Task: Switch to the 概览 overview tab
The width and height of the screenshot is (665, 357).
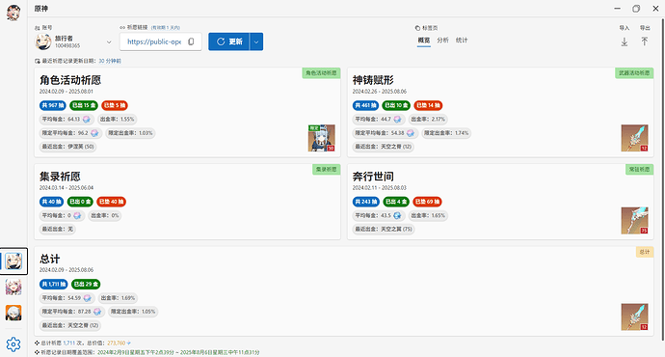Action: coord(424,41)
